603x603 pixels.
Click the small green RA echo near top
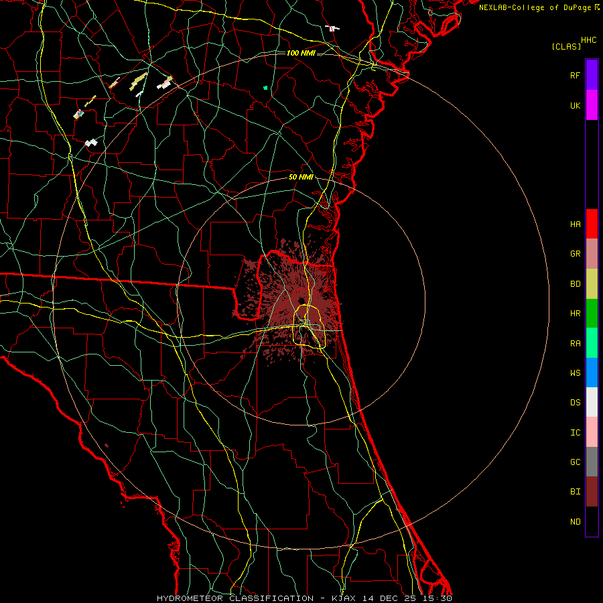tap(265, 88)
